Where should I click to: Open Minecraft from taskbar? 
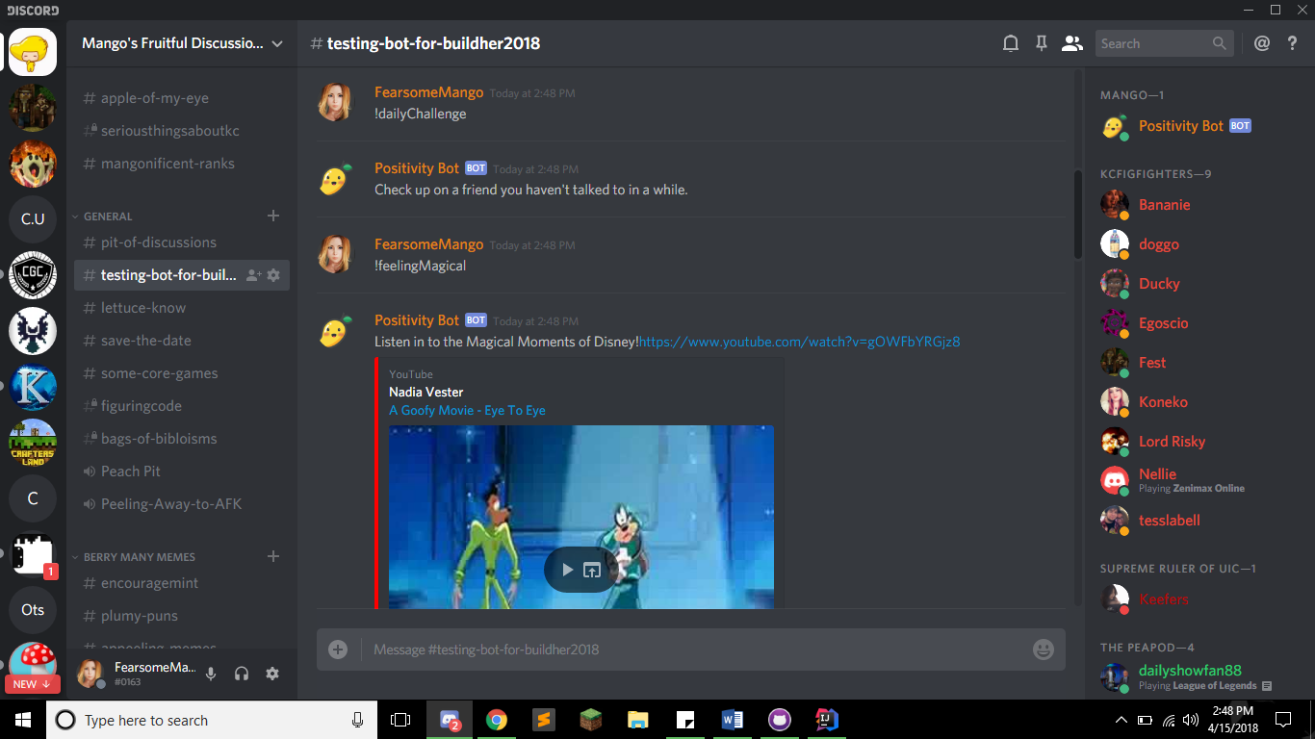[x=590, y=720]
